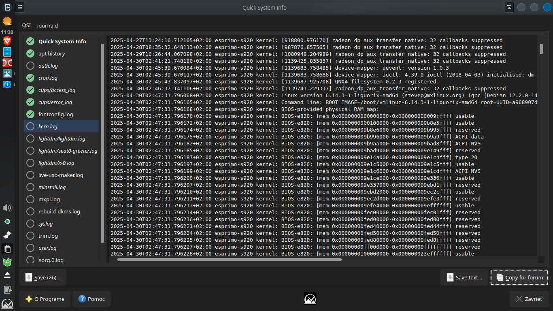The height and width of the screenshot is (311, 553).
Task: Uncheck the cups/access_log checkbox
Action: (30, 90)
